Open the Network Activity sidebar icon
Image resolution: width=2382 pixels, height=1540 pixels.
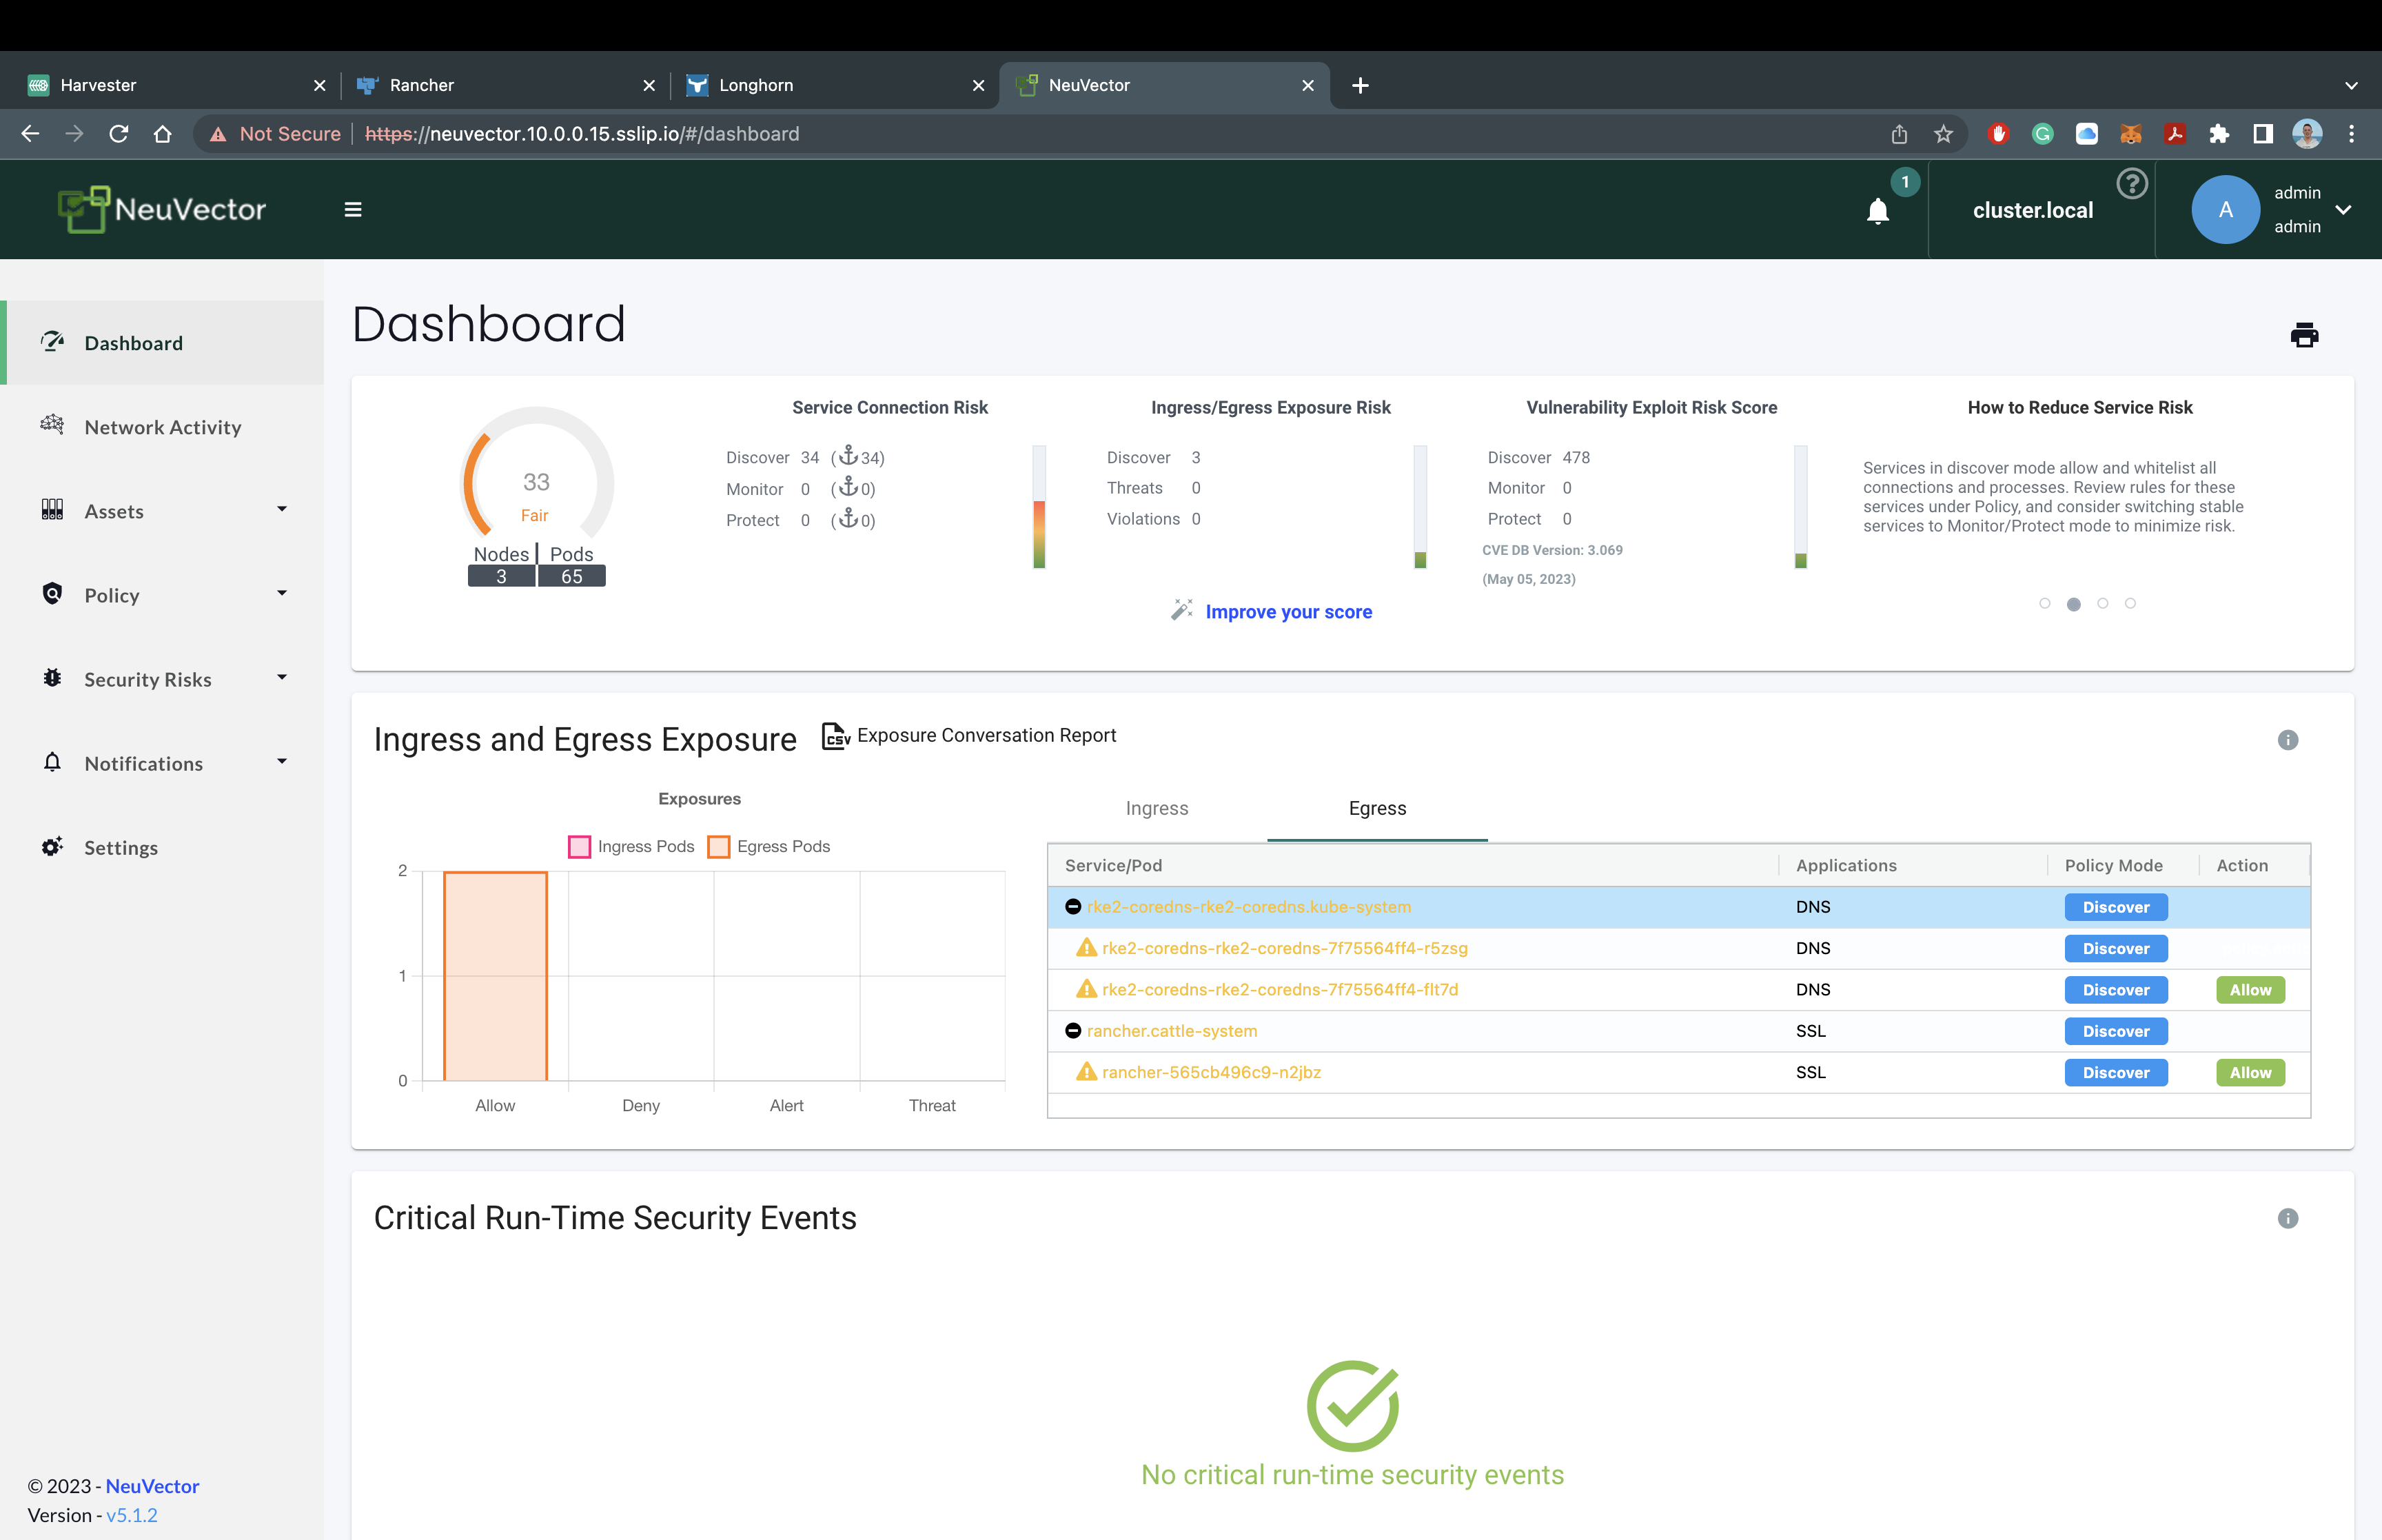pos(53,427)
